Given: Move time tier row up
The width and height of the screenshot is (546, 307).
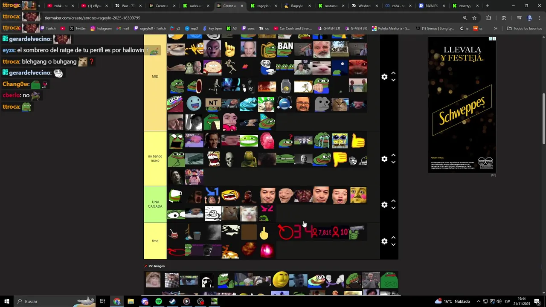Looking at the screenshot, I should [x=393, y=238].
